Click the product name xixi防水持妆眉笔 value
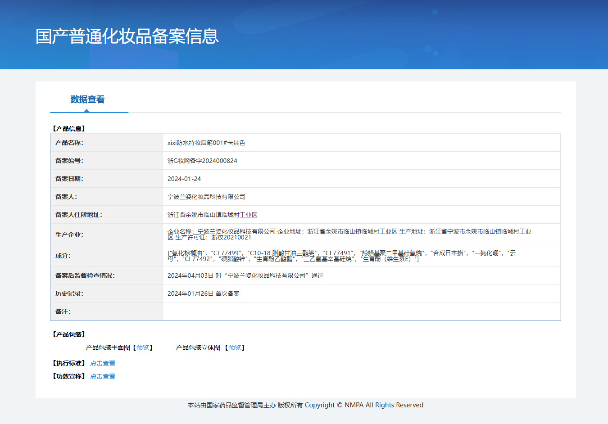608x424 pixels. tap(206, 143)
